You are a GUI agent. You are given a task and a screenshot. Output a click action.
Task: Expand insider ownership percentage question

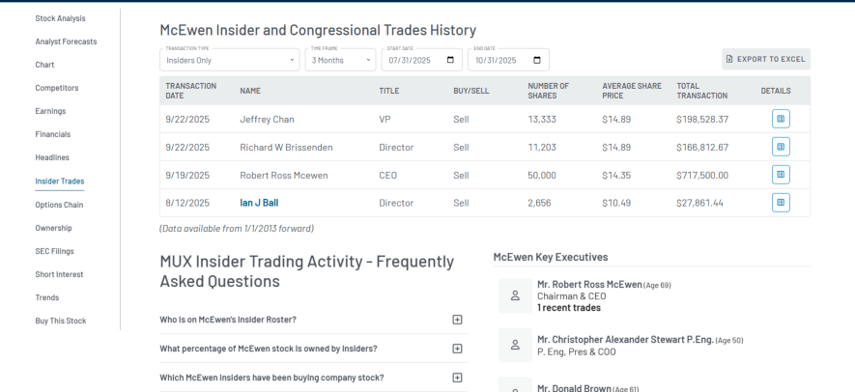pyautogui.click(x=457, y=349)
